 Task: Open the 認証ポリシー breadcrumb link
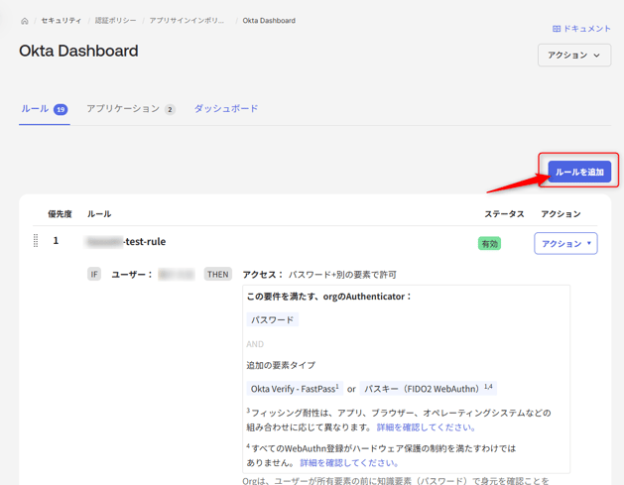click(x=115, y=21)
